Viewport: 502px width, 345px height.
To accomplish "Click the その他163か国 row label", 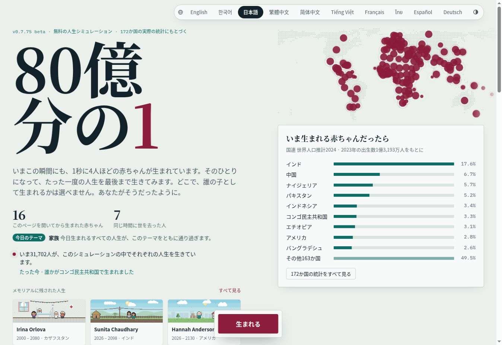I will coord(303,258).
